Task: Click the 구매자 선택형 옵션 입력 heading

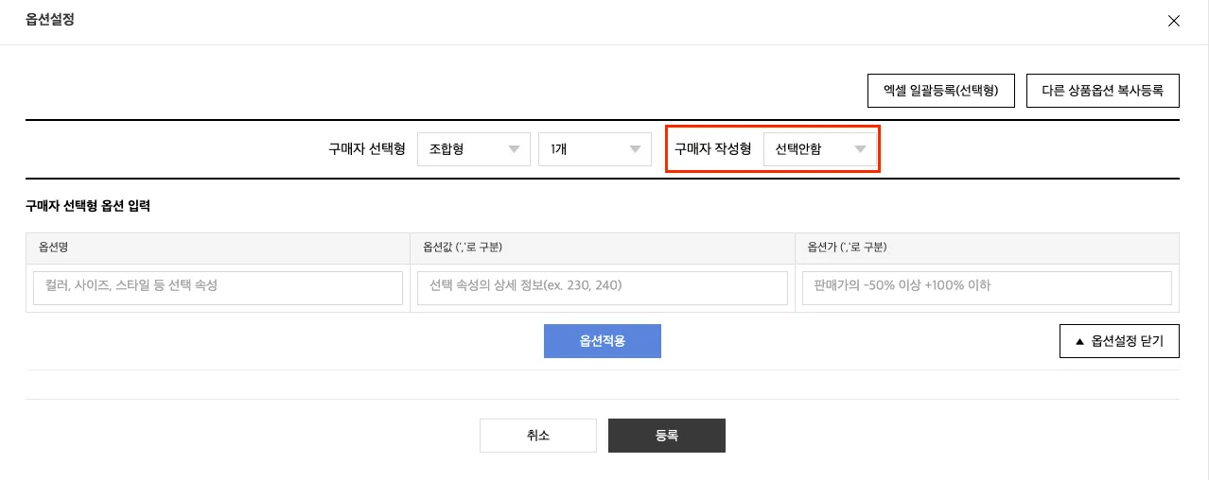Action: (88, 206)
